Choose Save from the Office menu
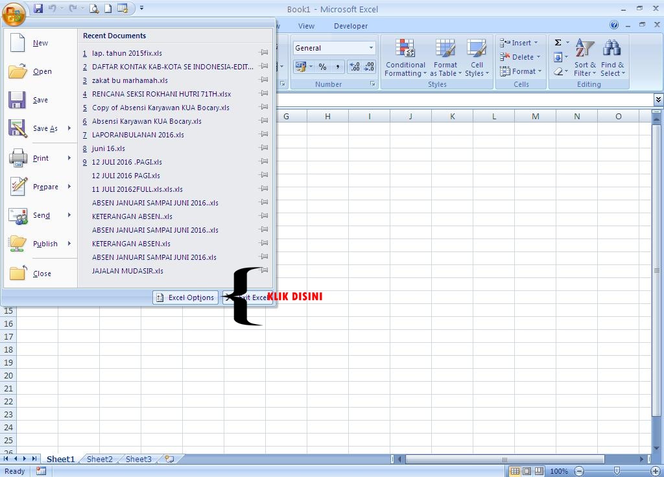 point(40,100)
